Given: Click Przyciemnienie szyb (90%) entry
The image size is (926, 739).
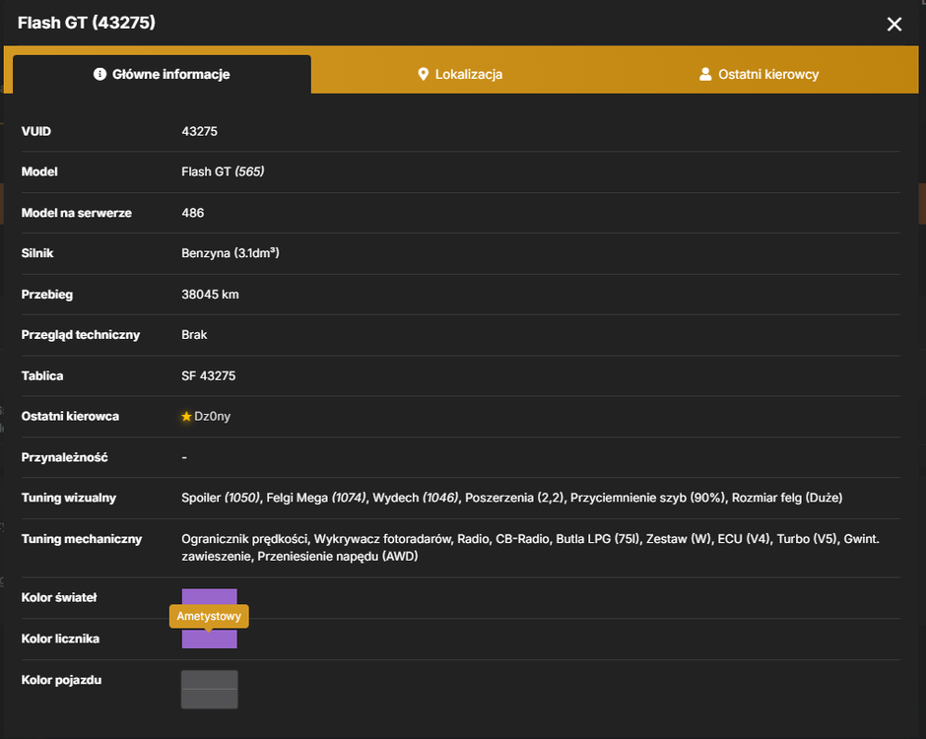Looking at the screenshot, I should (x=647, y=498).
